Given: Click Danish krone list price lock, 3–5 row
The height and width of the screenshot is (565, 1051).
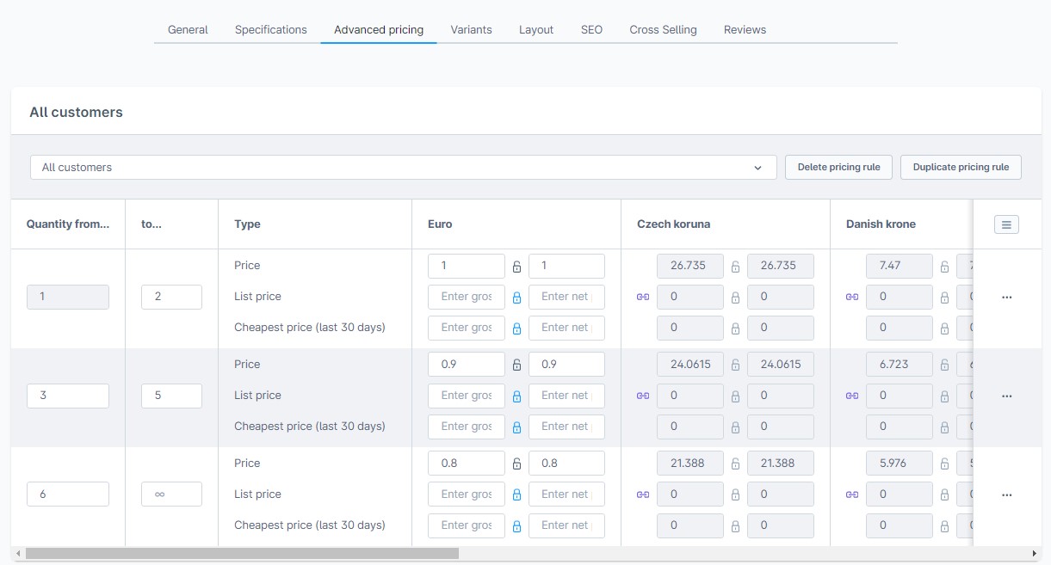Looking at the screenshot, I should [944, 396].
